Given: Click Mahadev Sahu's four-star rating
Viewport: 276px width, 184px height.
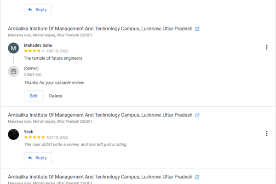Looking at the screenshot, I should tap(34, 51).
